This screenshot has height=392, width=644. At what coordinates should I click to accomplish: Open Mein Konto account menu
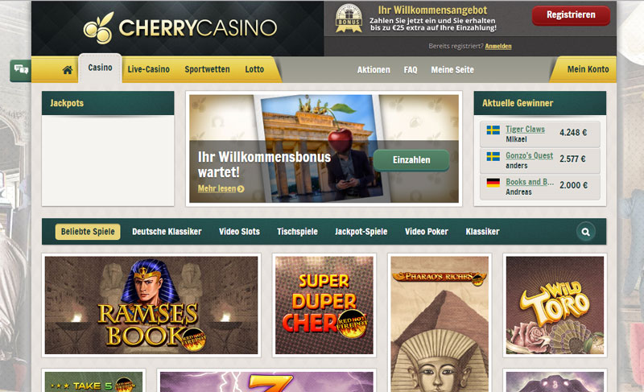(x=588, y=69)
